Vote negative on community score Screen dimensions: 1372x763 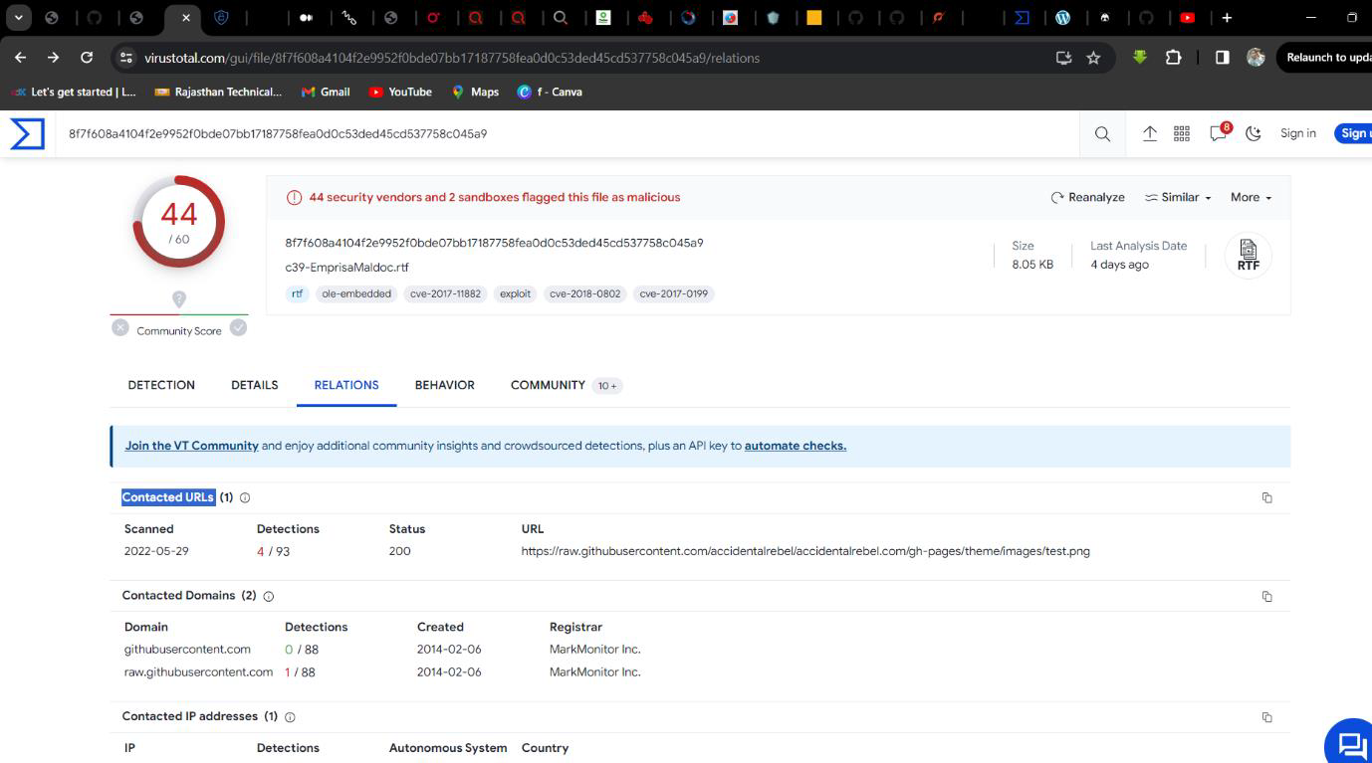pyautogui.click(x=120, y=328)
